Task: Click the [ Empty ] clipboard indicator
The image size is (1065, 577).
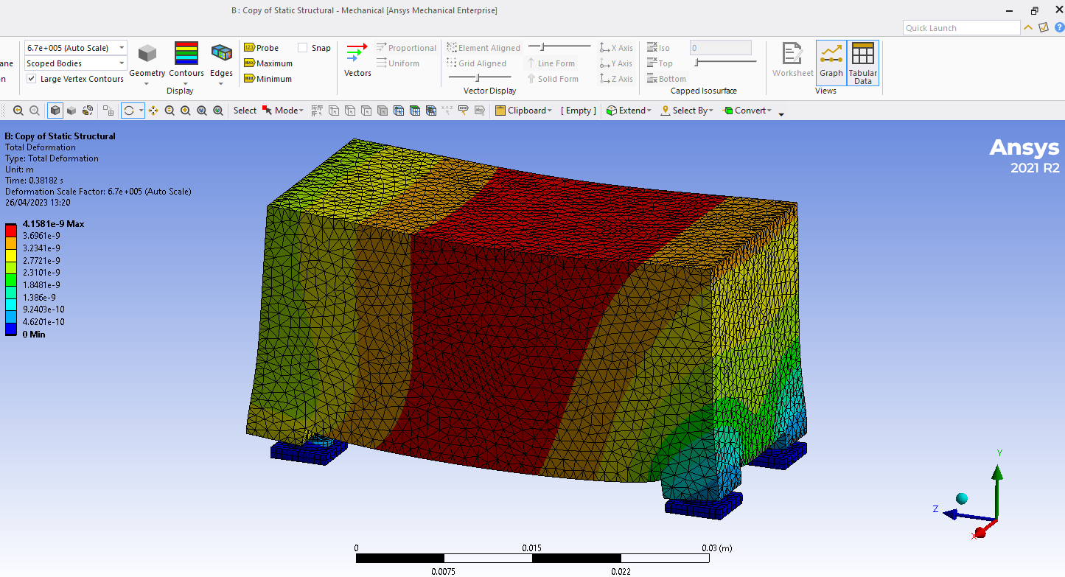Action: (x=579, y=111)
